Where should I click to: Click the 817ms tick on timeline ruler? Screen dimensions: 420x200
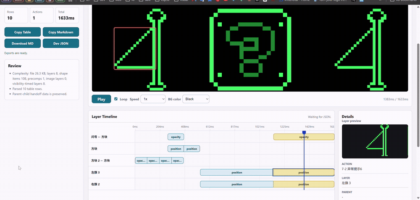click(235, 126)
